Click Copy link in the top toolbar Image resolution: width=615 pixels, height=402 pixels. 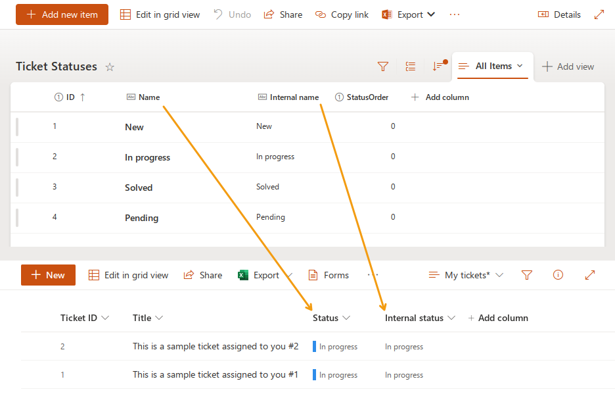pos(342,14)
